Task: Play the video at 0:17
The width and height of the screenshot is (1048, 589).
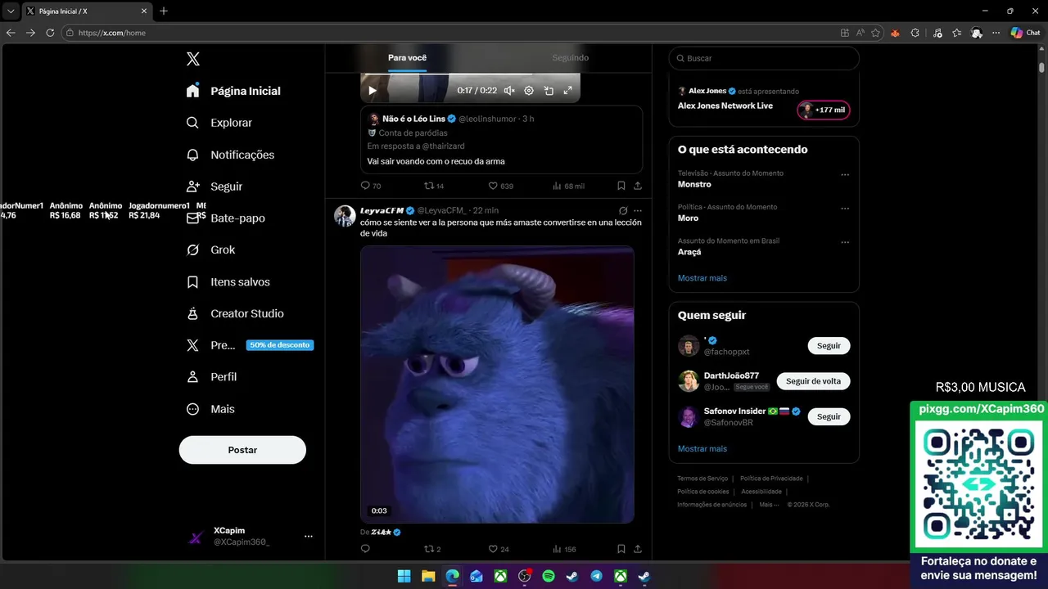Action: [373, 91]
